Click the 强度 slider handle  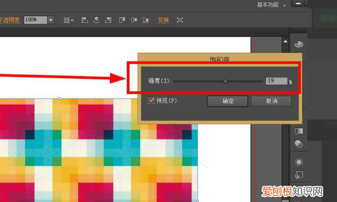(x=225, y=81)
